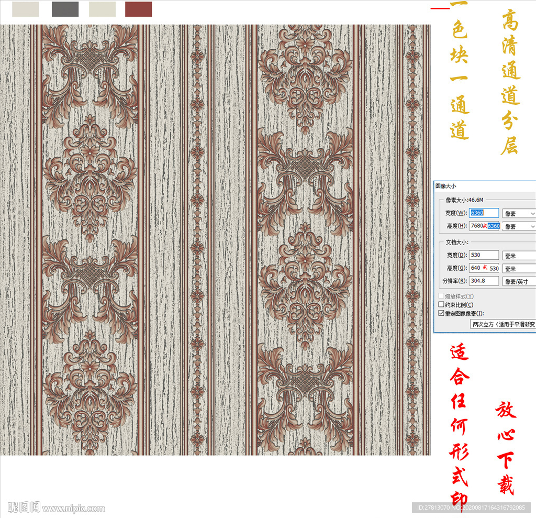
Task: Open the 像素 unit dropdown for 高度(H)
Action: [519, 226]
